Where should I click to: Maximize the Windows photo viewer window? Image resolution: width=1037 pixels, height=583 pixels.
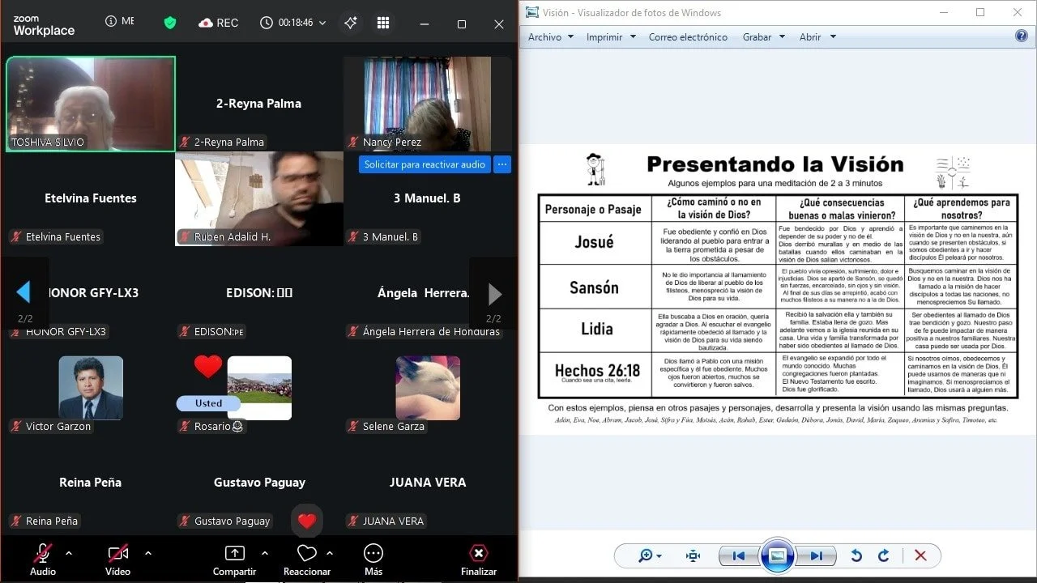pos(980,12)
